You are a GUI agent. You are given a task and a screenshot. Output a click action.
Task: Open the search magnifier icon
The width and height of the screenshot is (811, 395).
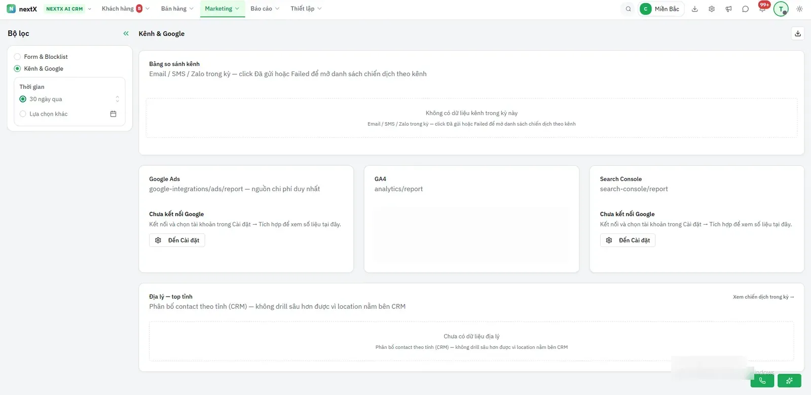coord(628,9)
